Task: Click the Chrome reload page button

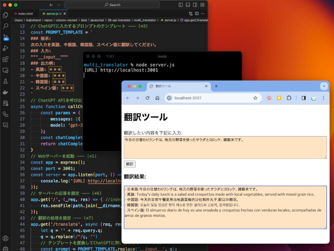Action: (x=147, y=98)
